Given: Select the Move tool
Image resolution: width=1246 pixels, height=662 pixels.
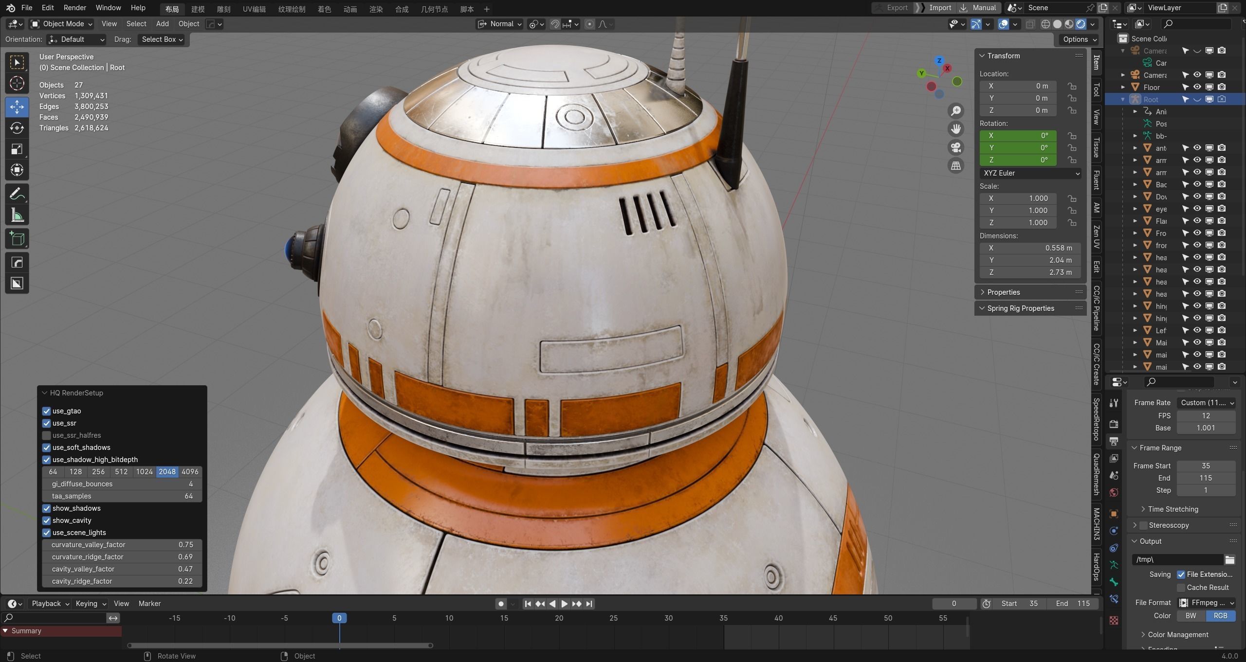Looking at the screenshot, I should tap(17, 107).
